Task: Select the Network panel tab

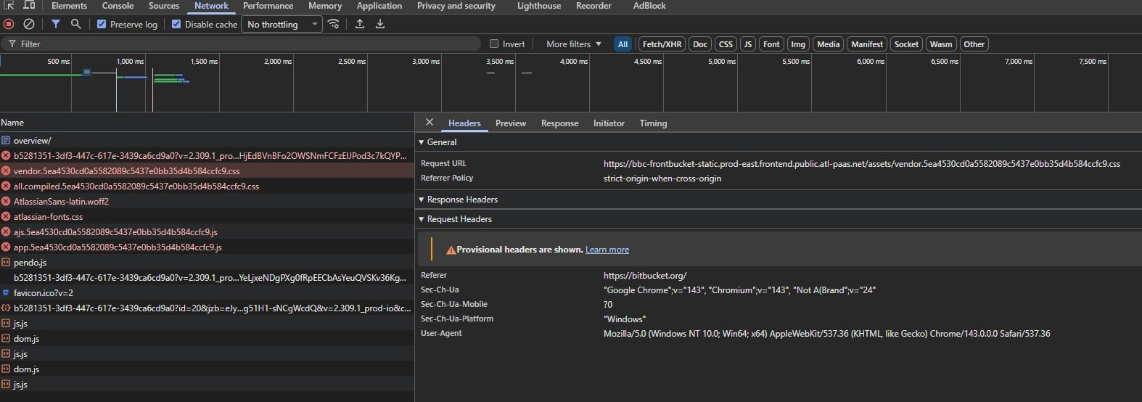Action: (x=211, y=5)
